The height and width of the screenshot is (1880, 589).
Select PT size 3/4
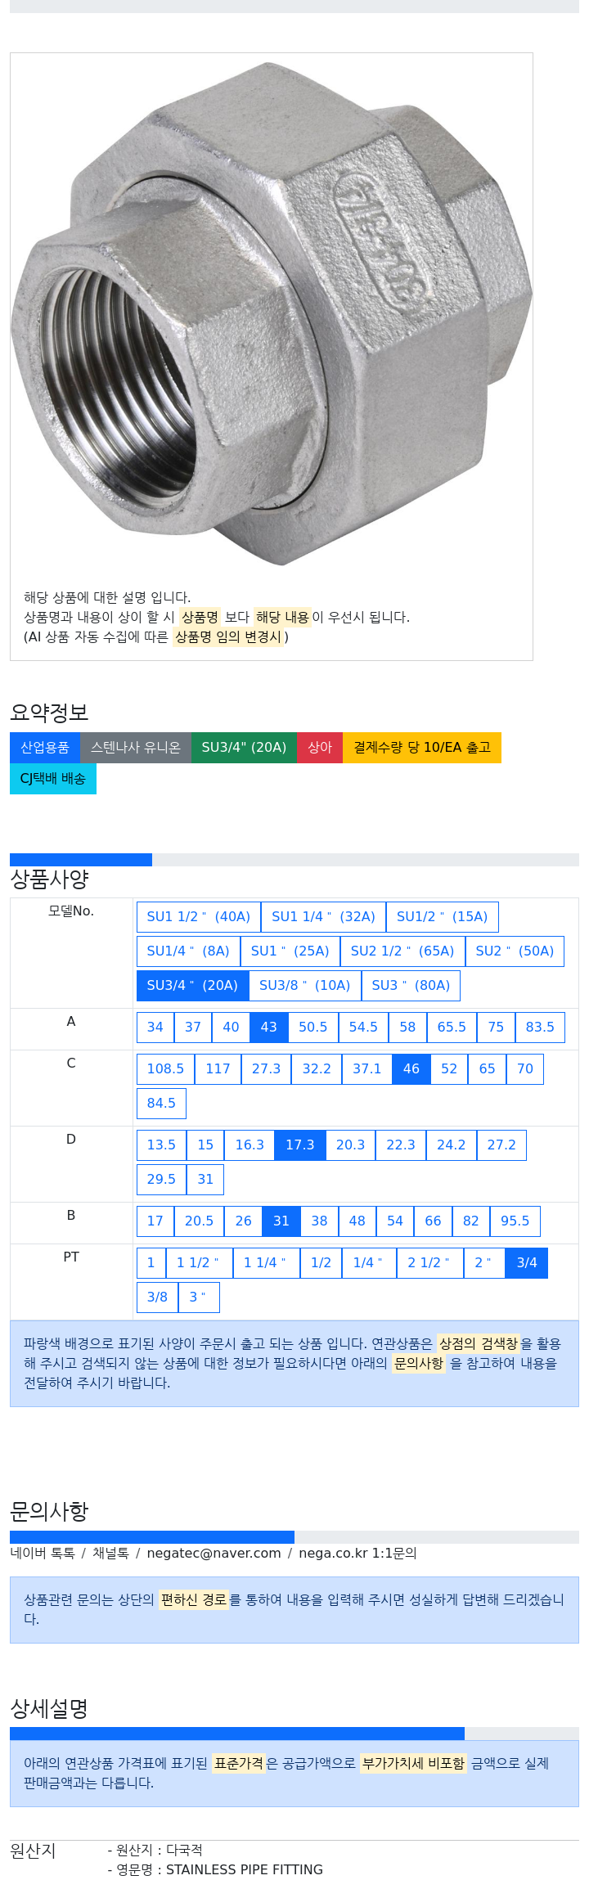coord(527,1263)
